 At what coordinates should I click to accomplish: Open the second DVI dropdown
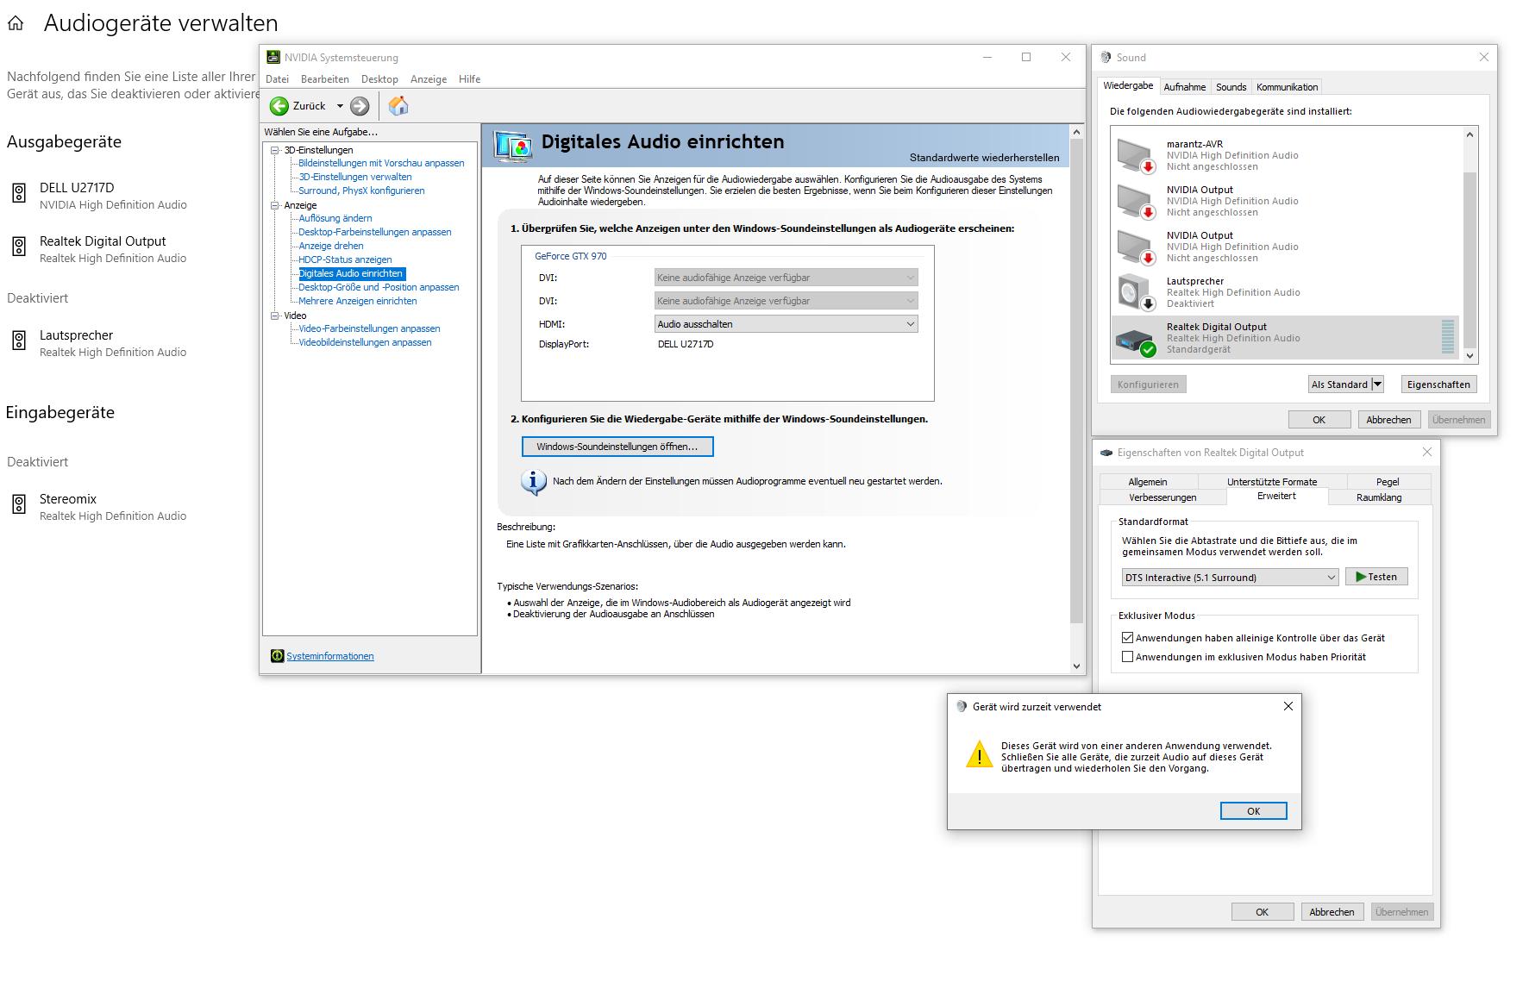pos(786,301)
